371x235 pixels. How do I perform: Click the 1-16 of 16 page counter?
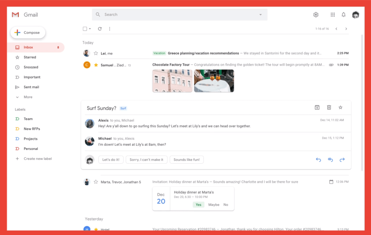(322, 29)
